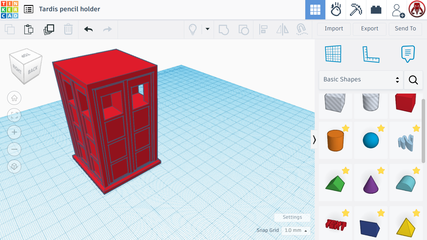Zoom out with the minus button

[14, 149]
